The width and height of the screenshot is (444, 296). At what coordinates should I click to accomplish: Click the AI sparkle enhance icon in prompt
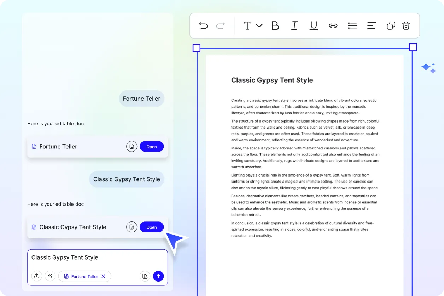coord(50,276)
